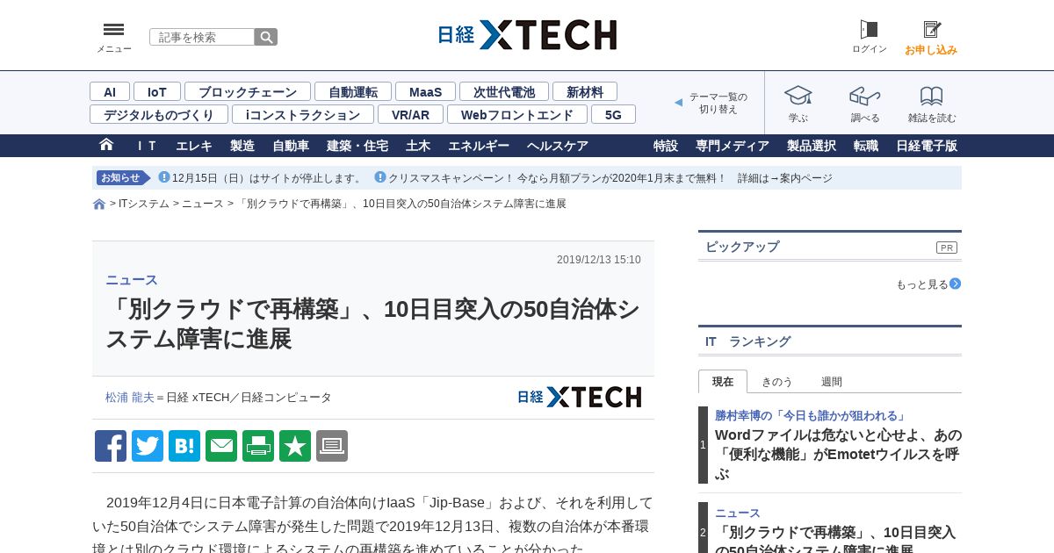
Task: Click the お申し込み pencil icon
Action: click(x=932, y=30)
